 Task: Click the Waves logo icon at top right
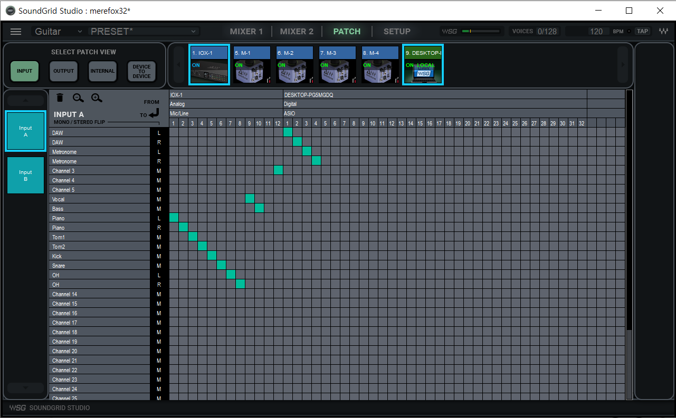pyautogui.click(x=663, y=32)
